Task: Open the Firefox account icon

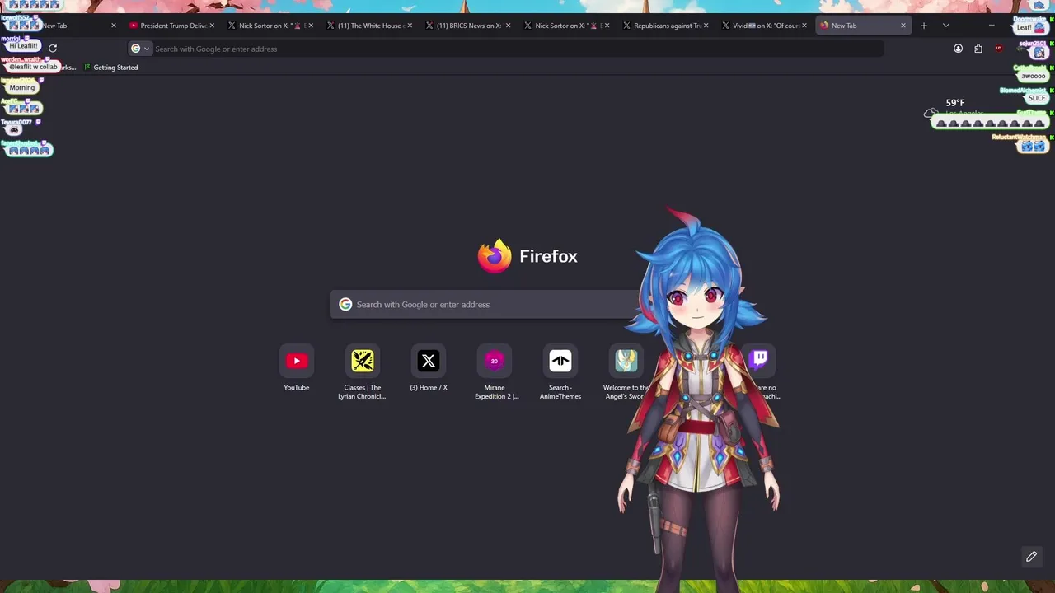Action: [x=958, y=49]
